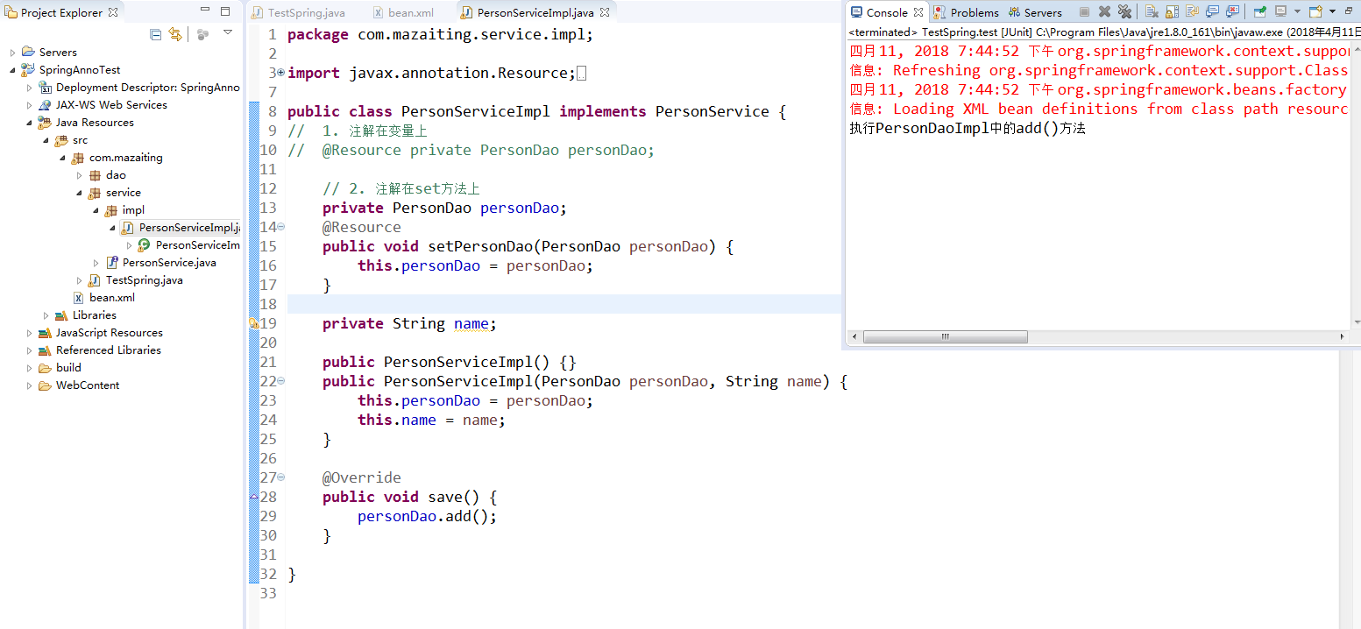Viewport: 1361px width, 629px height.
Task: Open the Open Console dropdown arrow
Action: coord(1332,12)
